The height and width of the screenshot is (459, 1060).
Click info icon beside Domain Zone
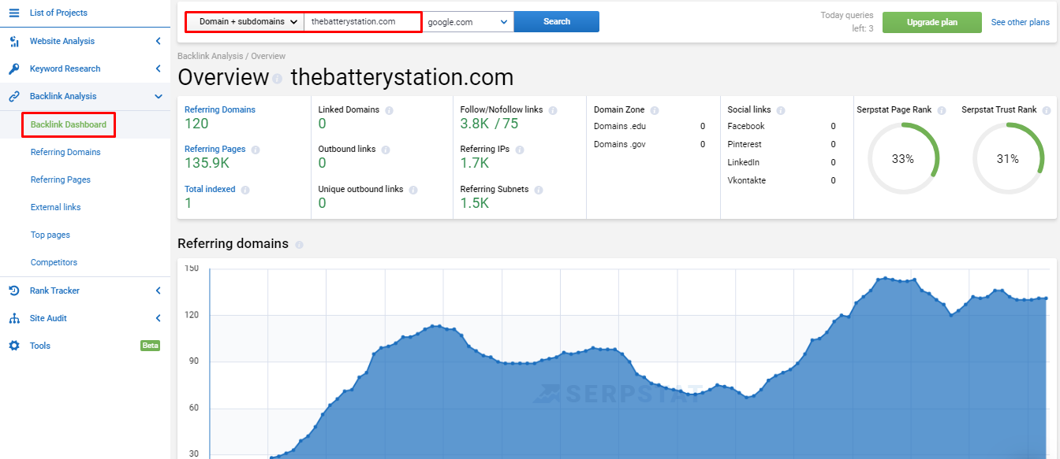click(x=655, y=110)
